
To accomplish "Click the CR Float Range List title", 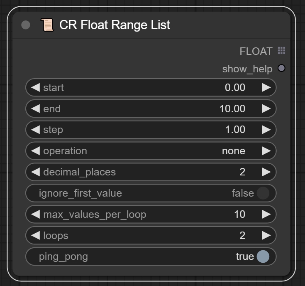I will pyautogui.click(x=115, y=25).
